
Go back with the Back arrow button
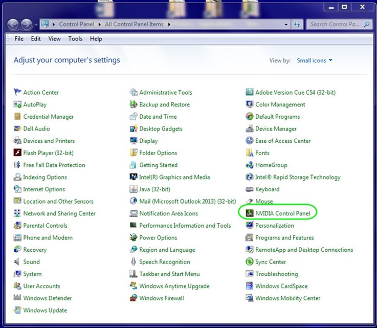pos(13,25)
